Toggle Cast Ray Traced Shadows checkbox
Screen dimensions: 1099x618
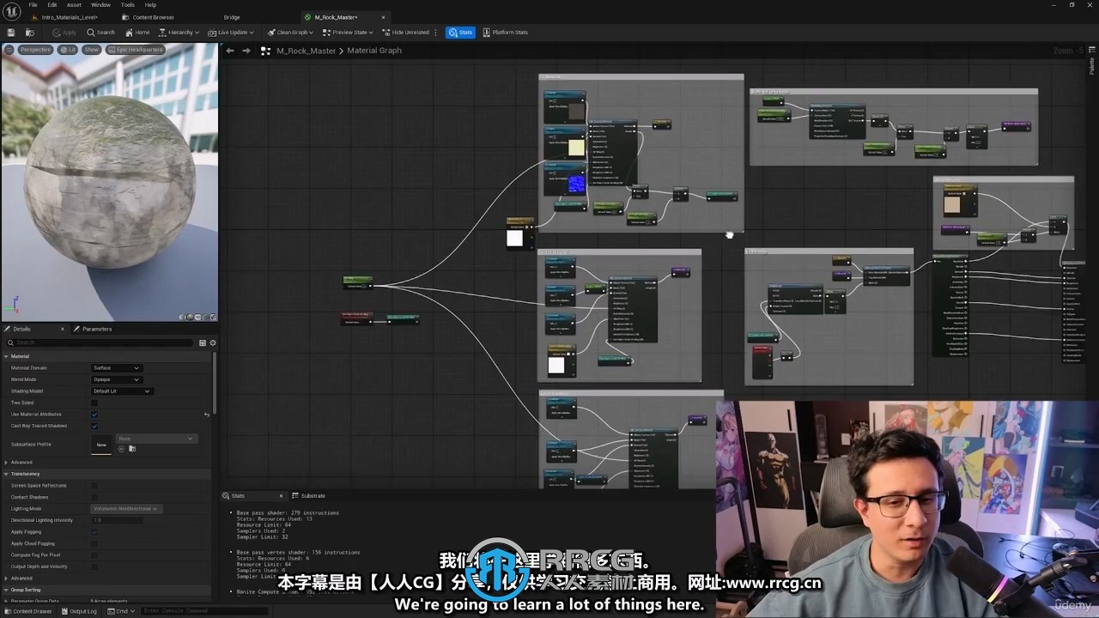[x=94, y=426]
